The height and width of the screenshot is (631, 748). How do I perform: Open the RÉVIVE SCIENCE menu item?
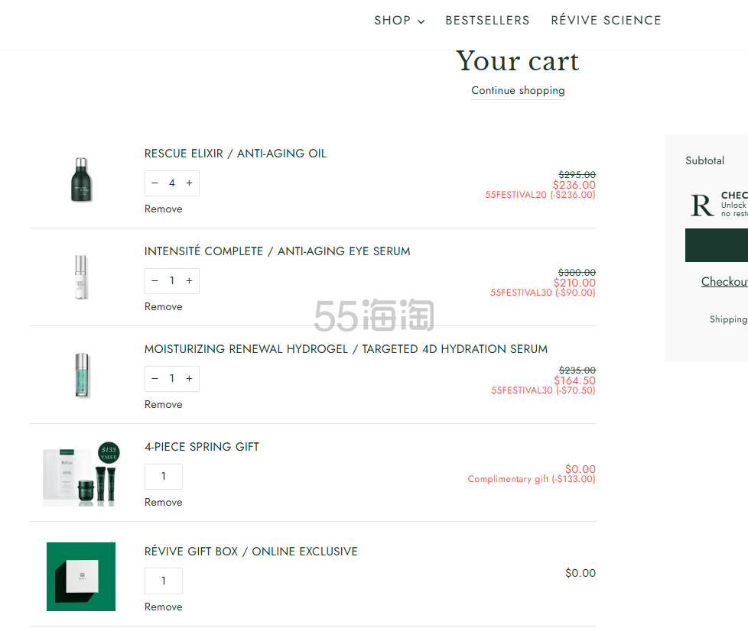click(x=606, y=21)
